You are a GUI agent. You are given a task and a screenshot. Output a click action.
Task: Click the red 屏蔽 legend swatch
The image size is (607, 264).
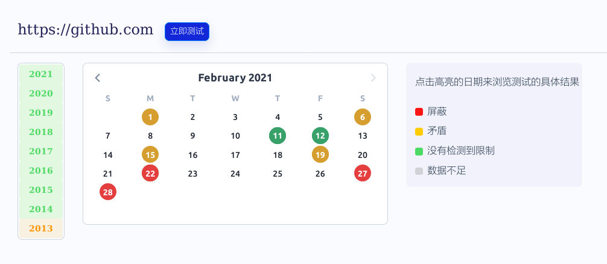419,112
